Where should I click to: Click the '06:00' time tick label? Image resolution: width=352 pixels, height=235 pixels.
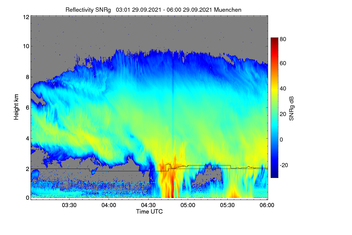267,205
